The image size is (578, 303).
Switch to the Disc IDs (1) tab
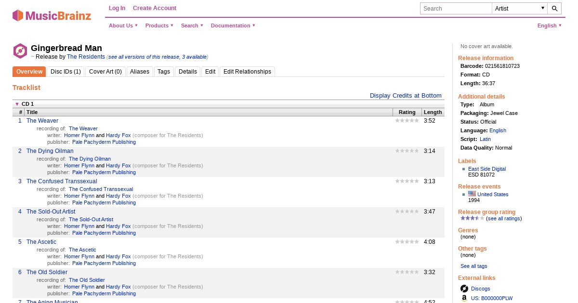(x=66, y=72)
